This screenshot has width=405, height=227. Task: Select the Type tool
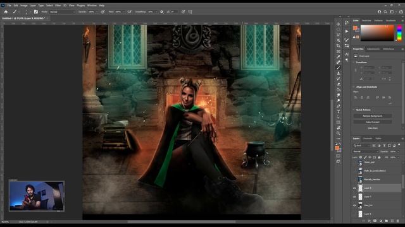click(338, 112)
